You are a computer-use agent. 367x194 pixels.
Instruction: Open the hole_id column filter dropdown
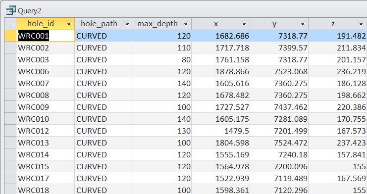pyautogui.click(x=69, y=24)
